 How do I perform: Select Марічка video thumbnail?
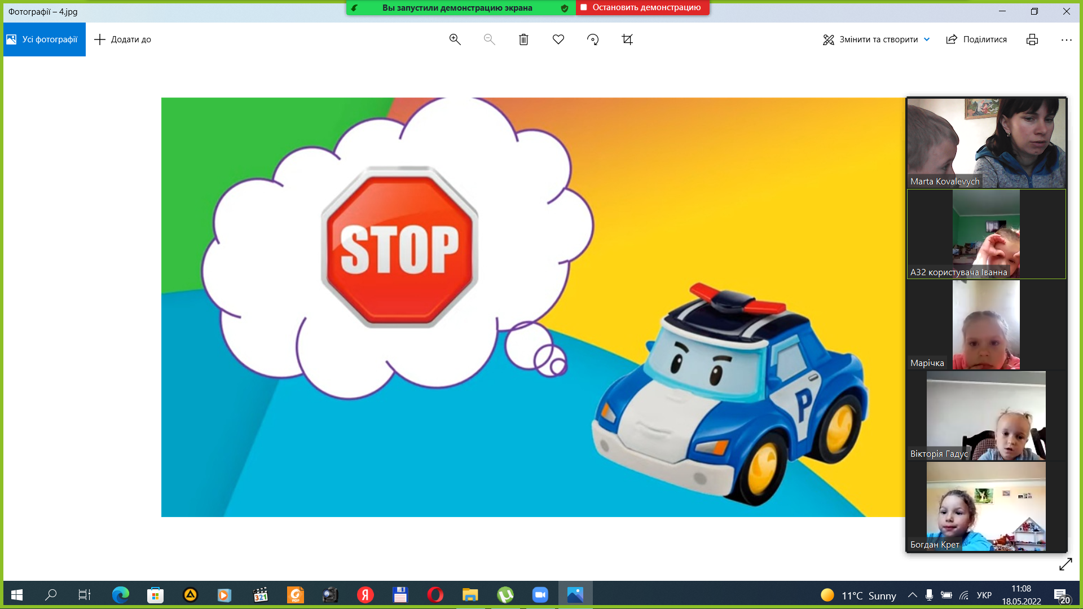pos(986,325)
